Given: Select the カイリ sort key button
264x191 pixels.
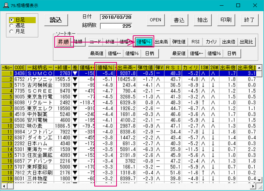Looking at the screenshot, I should 211,42.
